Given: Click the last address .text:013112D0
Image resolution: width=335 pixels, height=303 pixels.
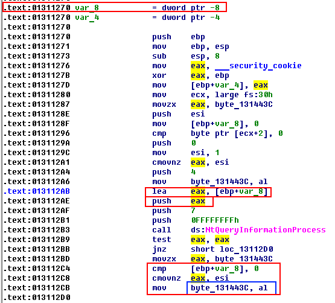Looking at the screenshot, I should [37, 298].
